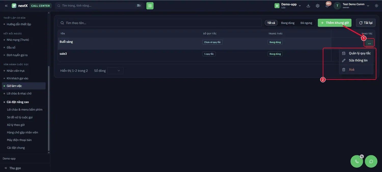Go to Nhân viên trực

(16, 71)
